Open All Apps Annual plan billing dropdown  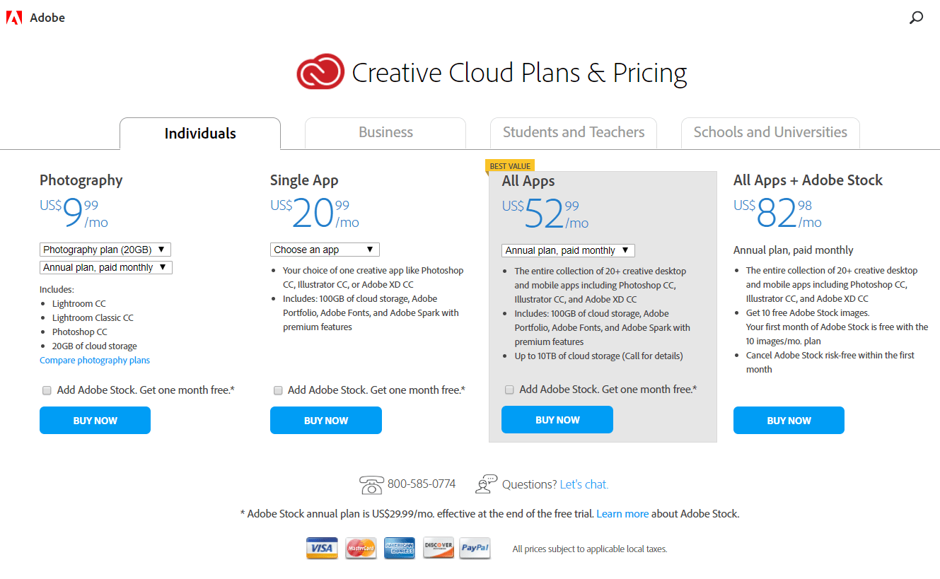568,250
